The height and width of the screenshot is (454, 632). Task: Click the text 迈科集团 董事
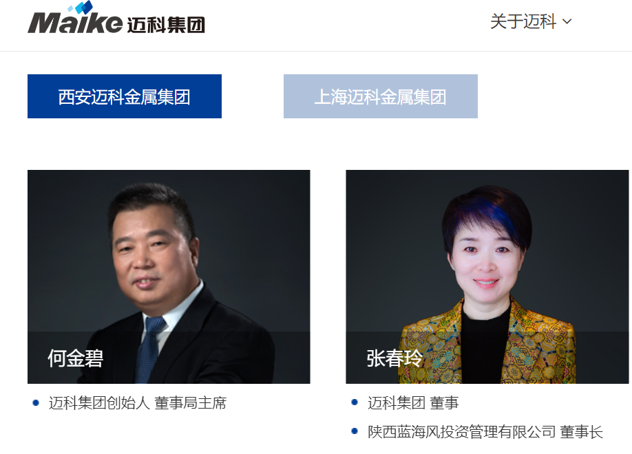[x=413, y=403]
